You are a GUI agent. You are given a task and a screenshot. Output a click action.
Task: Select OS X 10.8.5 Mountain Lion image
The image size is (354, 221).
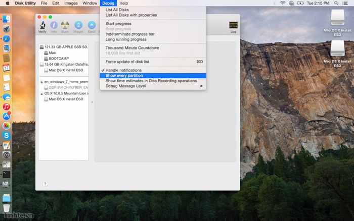(x=64, y=93)
